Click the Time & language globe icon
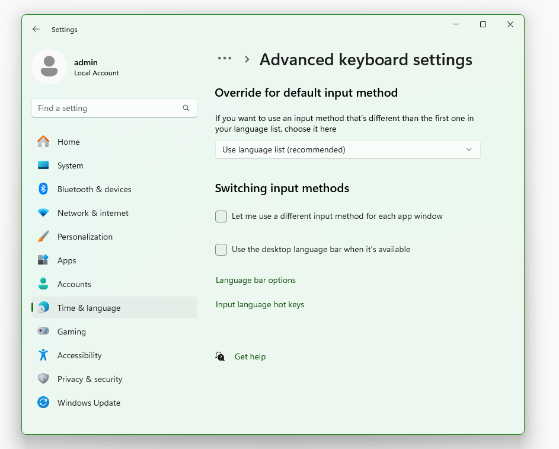This screenshot has height=449, width=559. (43, 307)
